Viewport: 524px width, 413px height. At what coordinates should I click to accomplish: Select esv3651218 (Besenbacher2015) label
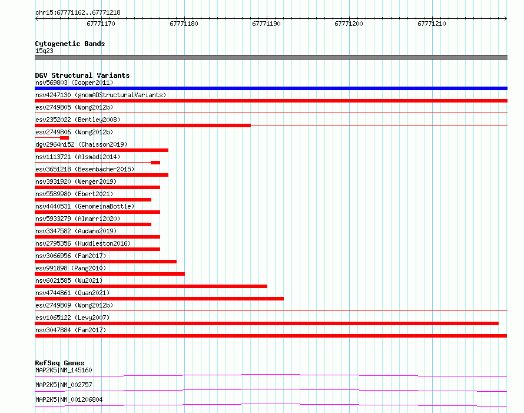coord(85,169)
